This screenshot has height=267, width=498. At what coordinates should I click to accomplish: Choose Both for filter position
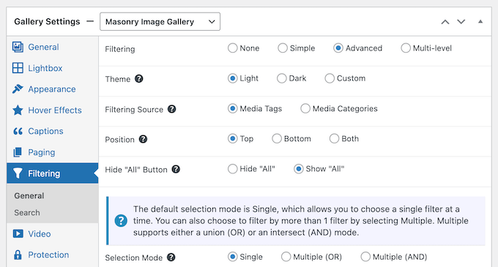pyautogui.click(x=334, y=138)
